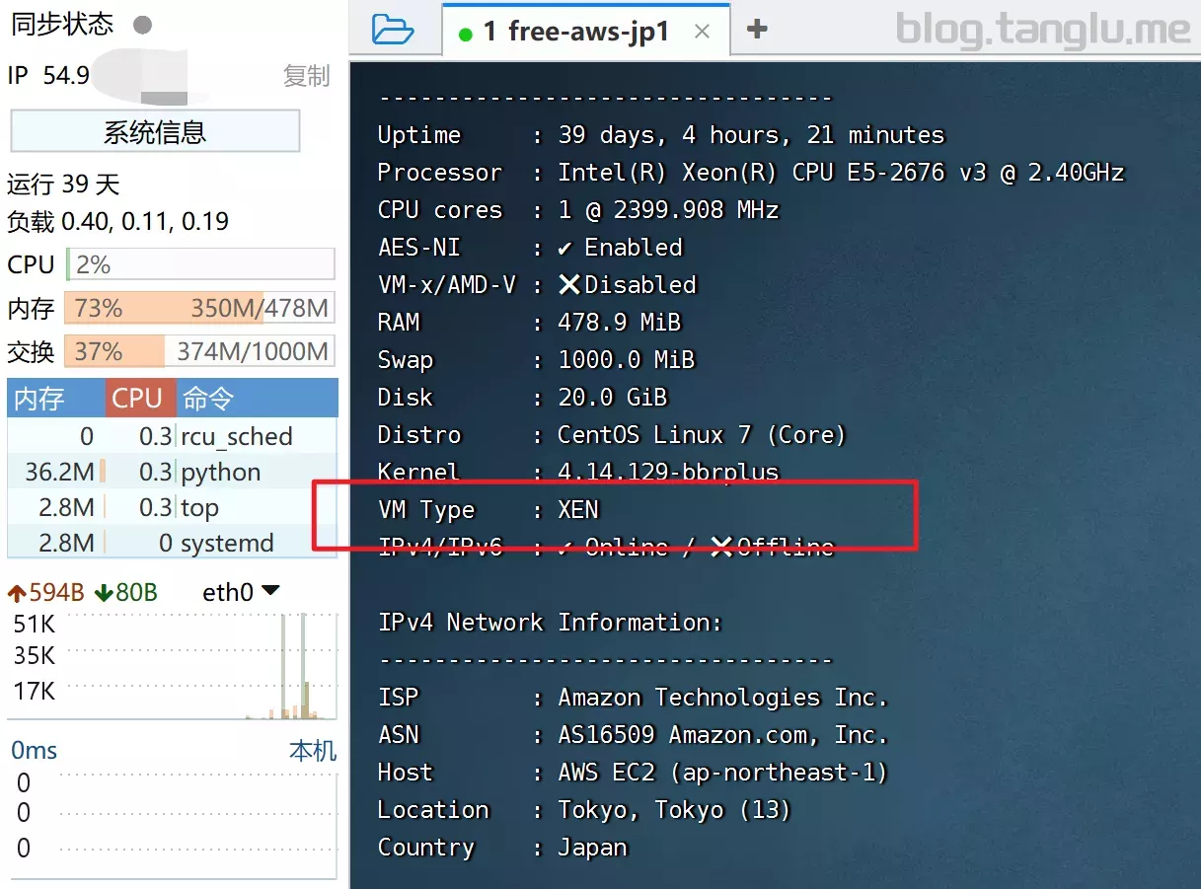Click the 本机 ping target link

(x=312, y=751)
